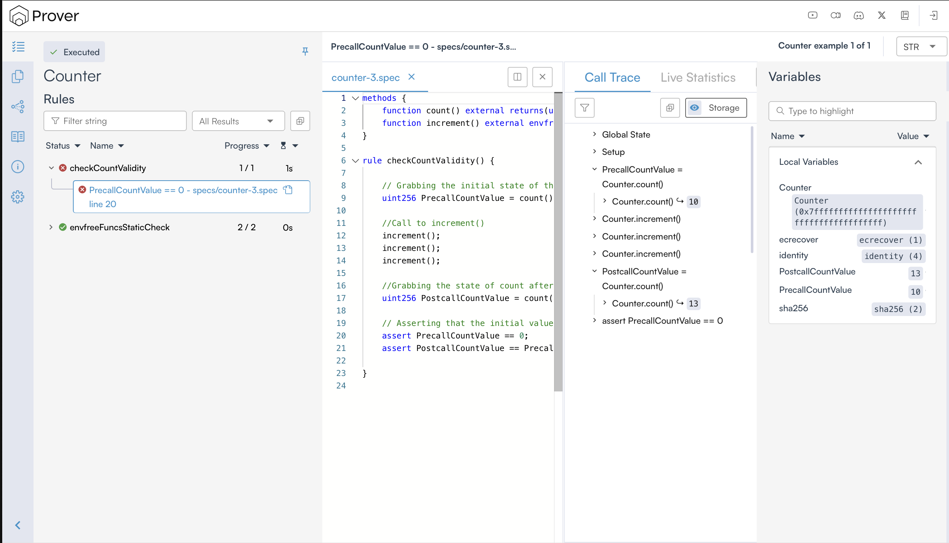
Task: Click the info icon in the left sidebar
Action: click(x=18, y=167)
